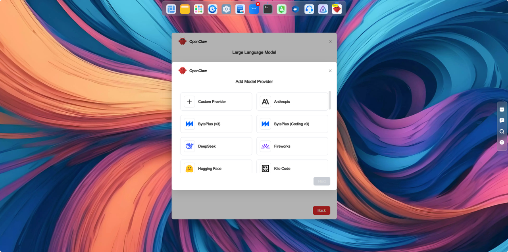The width and height of the screenshot is (508, 252).
Task: Pick the BytePlus (v3) logo icon
Action: click(x=189, y=124)
